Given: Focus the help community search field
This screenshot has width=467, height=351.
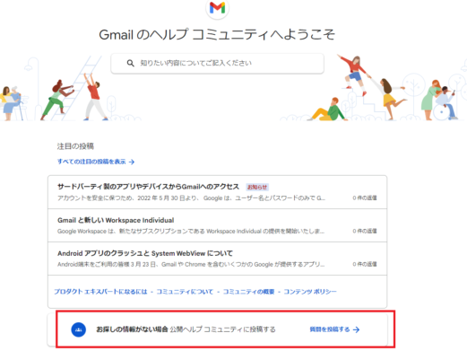Looking at the screenshot, I should (x=217, y=63).
